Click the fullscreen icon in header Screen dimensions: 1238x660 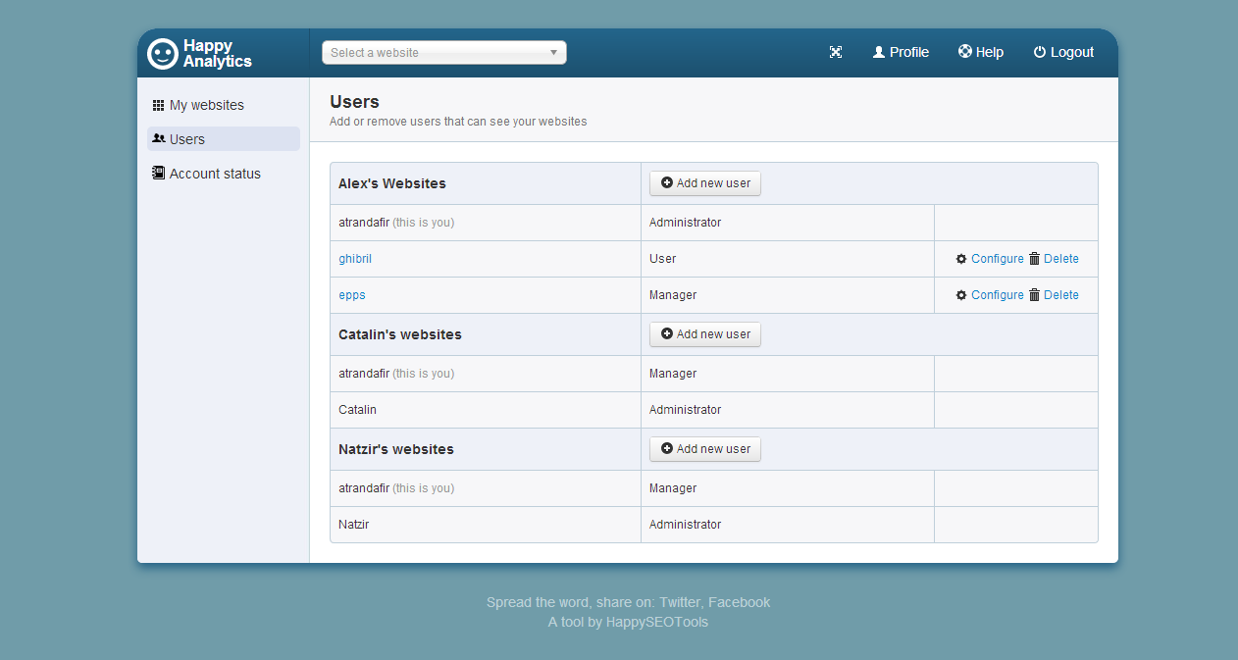point(836,53)
